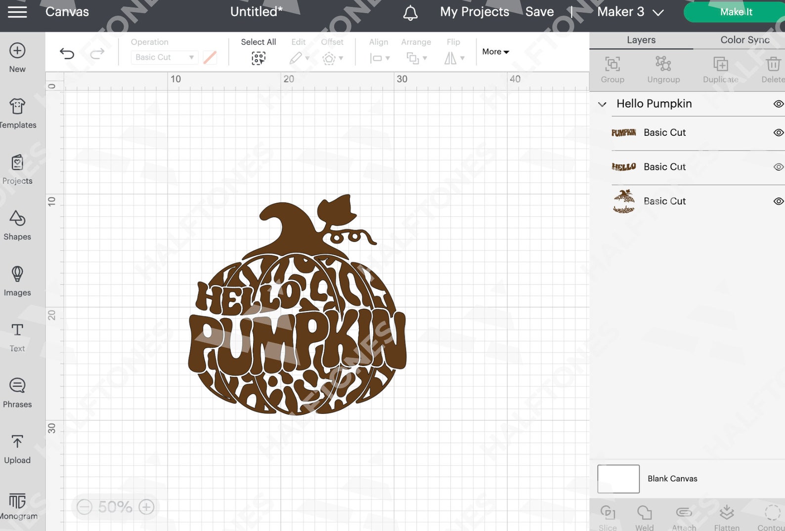Zoom in with the plus button
Image resolution: width=785 pixels, height=531 pixels.
[x=146, y=507]
